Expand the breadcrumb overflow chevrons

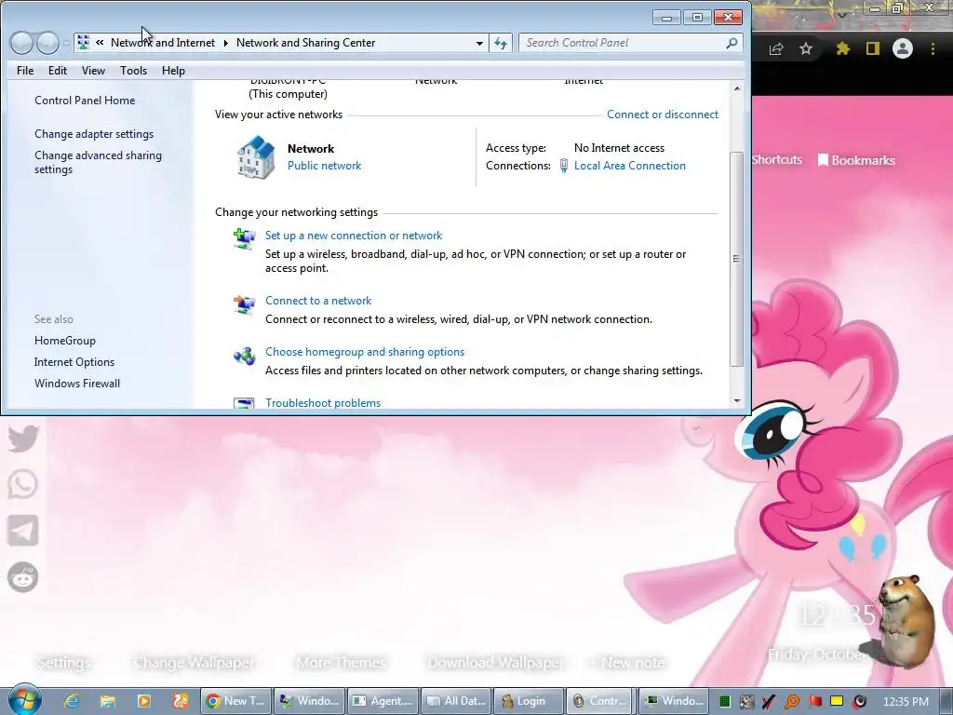(100, 43)
